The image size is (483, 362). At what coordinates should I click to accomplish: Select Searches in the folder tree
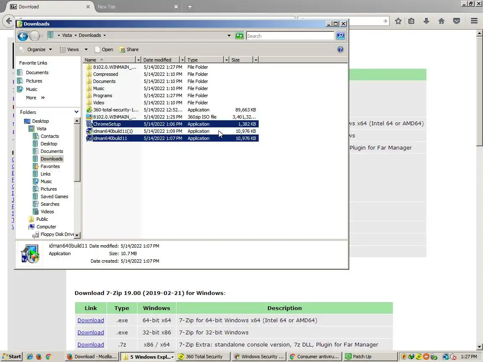(x=50, y=204)
